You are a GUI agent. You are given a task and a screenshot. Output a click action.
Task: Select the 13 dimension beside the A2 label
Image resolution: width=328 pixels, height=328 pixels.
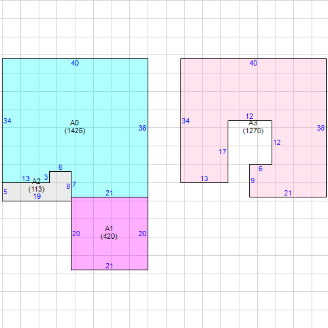point(26,178)
